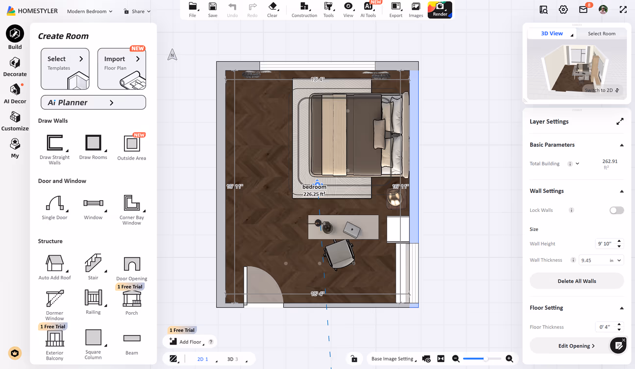Click the Delete All Walls button
The width and height of the screenshot is (635, 369).
tap(577, 281)
